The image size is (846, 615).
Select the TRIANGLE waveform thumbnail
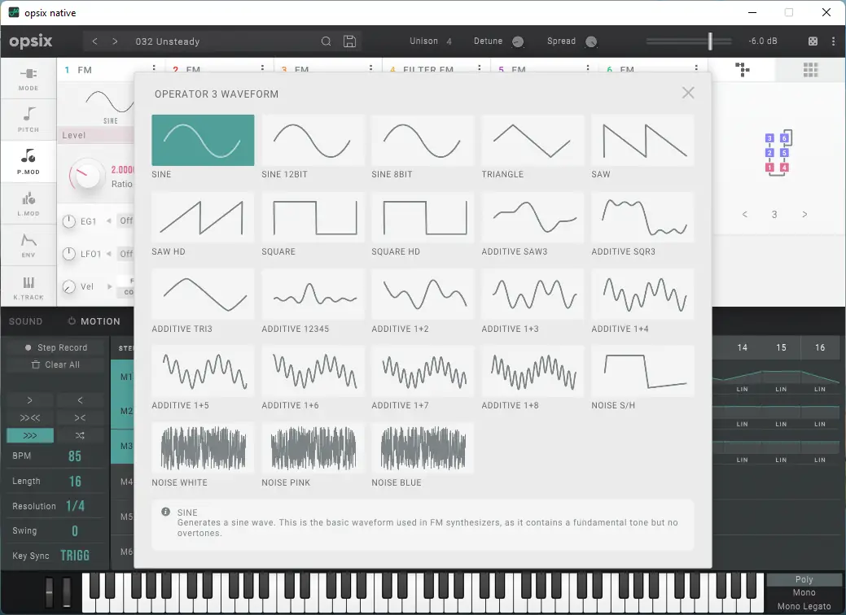pyautogui.click(x=532, y=140)
